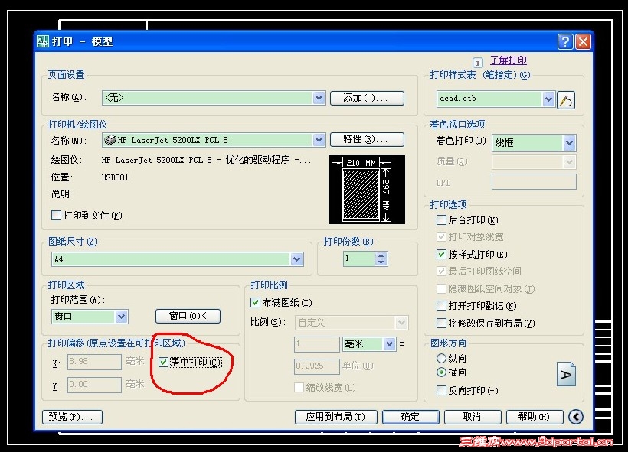Check 将修改保存到布局 option
The width and height of the screenshot is (628, 452).
pos(441,324)
